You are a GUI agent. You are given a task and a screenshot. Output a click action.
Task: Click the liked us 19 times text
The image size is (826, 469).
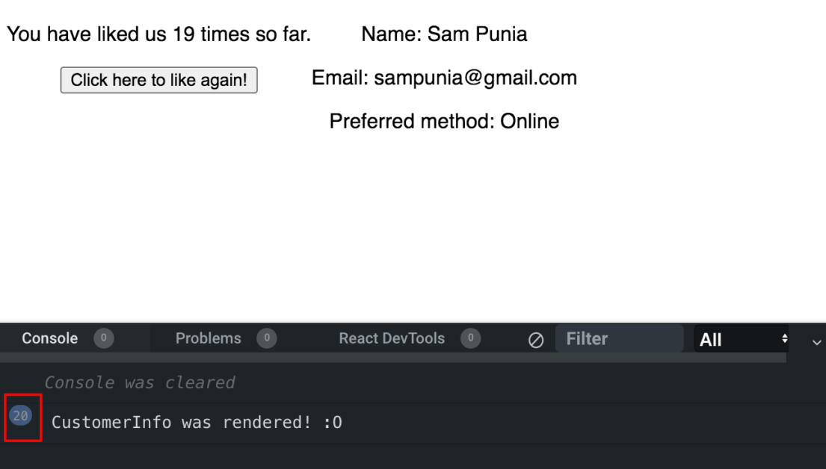pos(158,34)
